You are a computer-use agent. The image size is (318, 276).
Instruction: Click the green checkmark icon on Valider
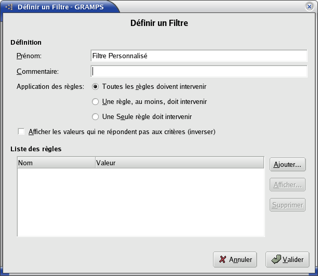point(276,259)
